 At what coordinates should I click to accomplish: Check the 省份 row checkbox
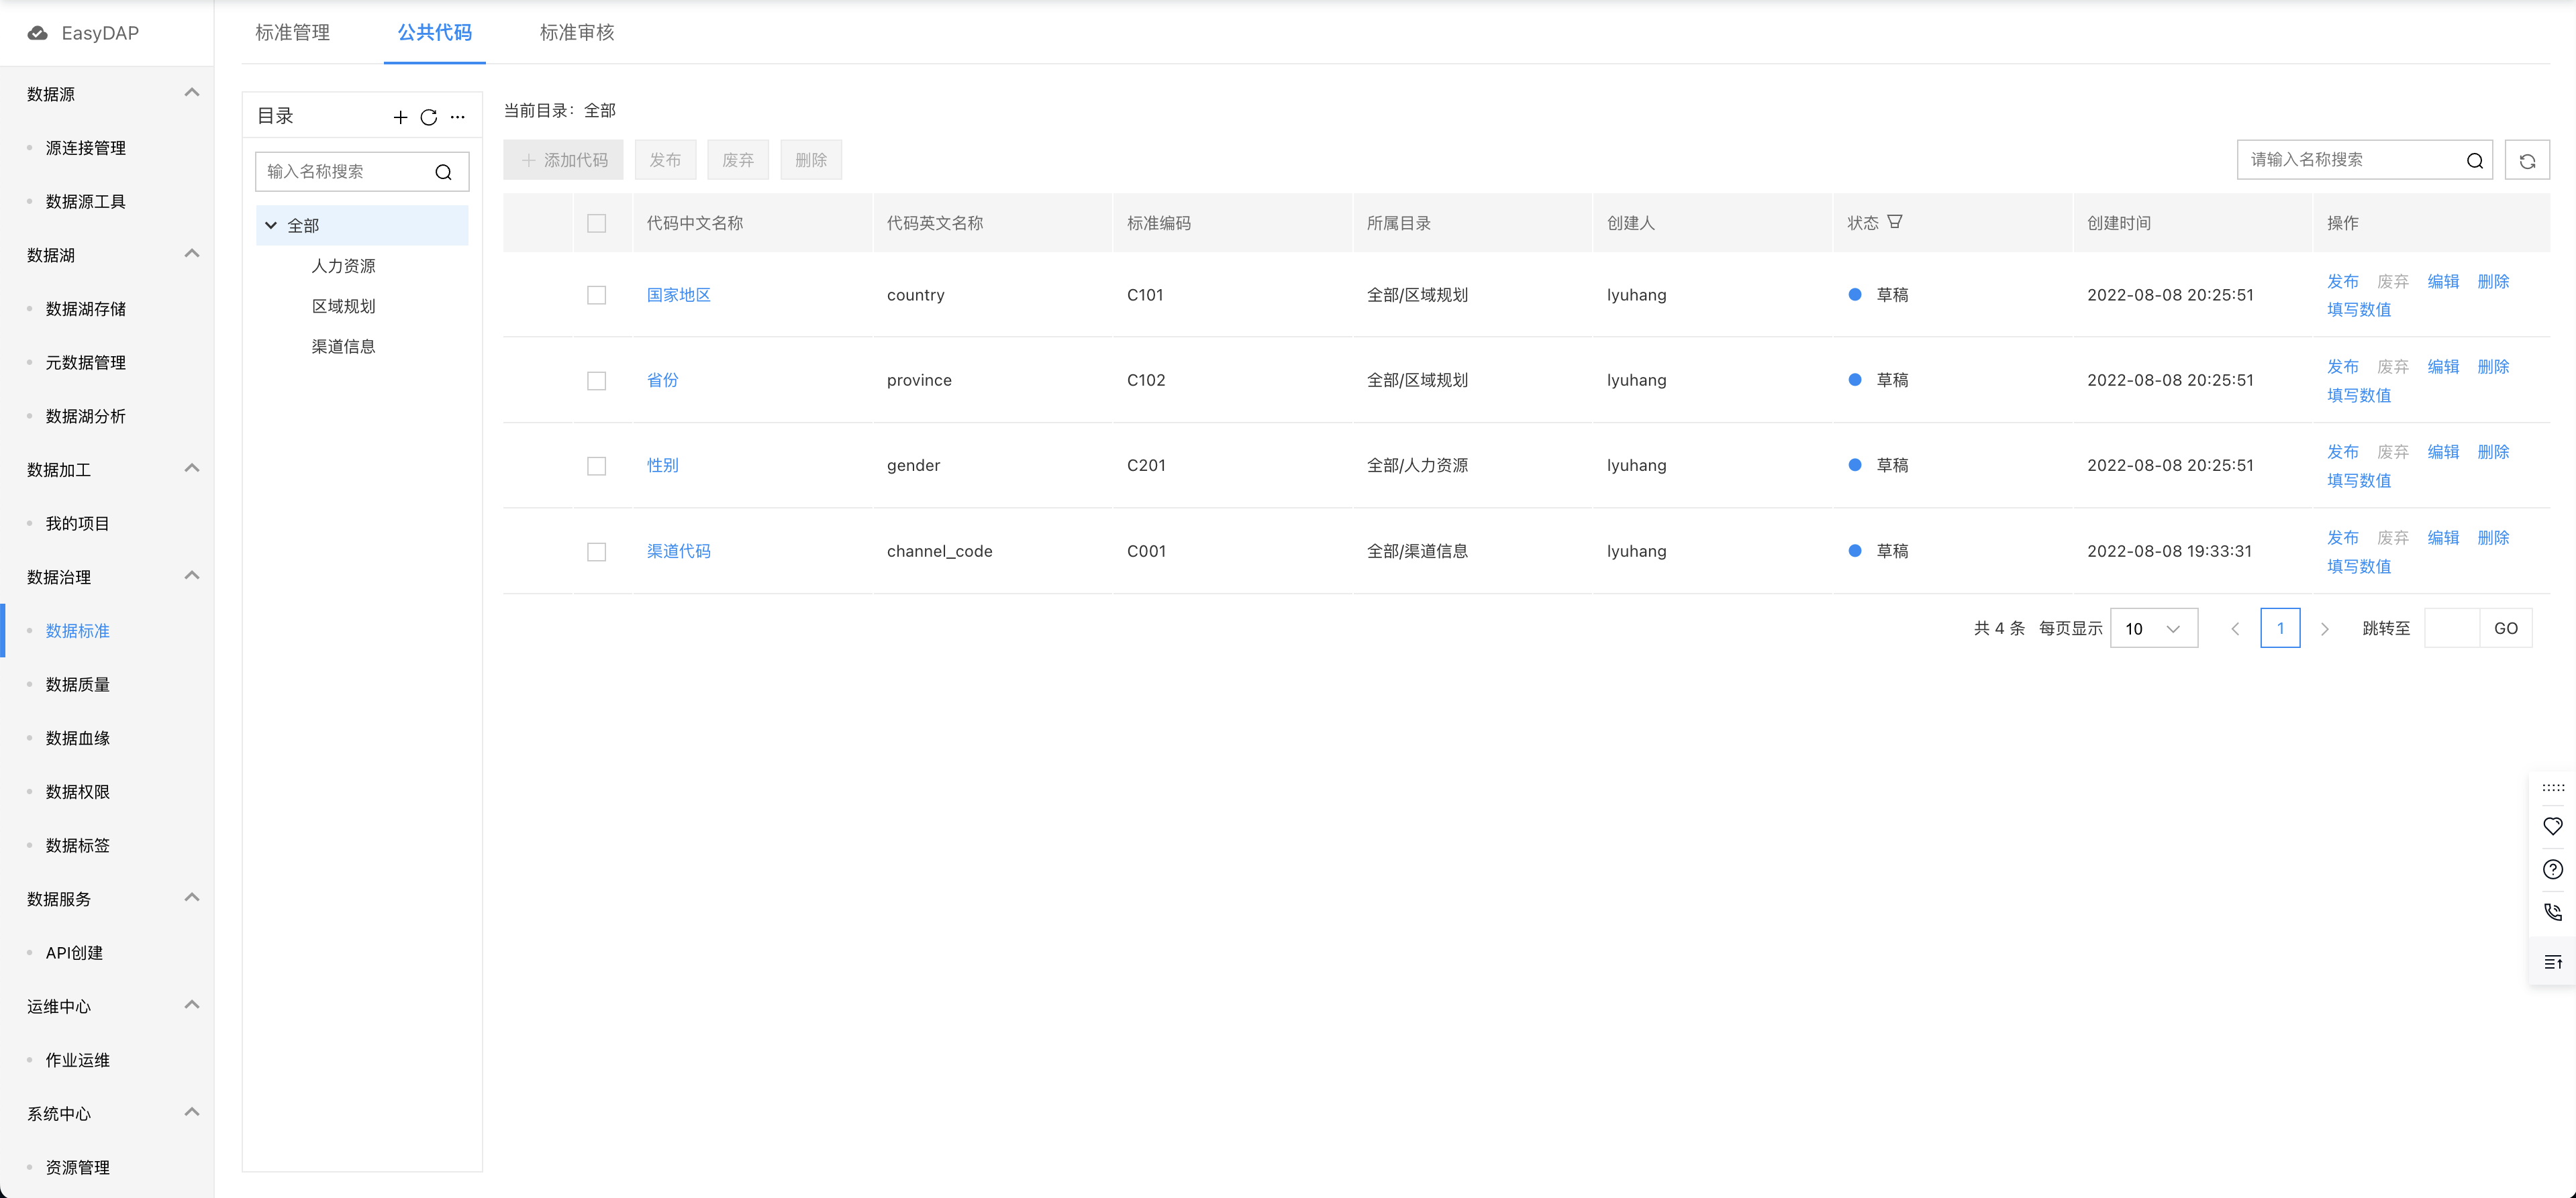click(597, 382)
